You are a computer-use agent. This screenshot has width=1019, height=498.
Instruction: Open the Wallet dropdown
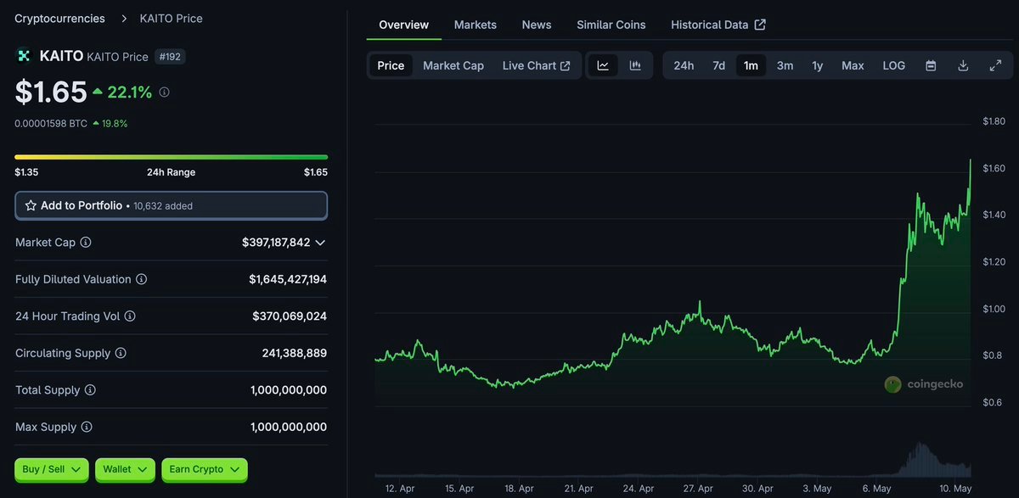click(x=125, y=469)
